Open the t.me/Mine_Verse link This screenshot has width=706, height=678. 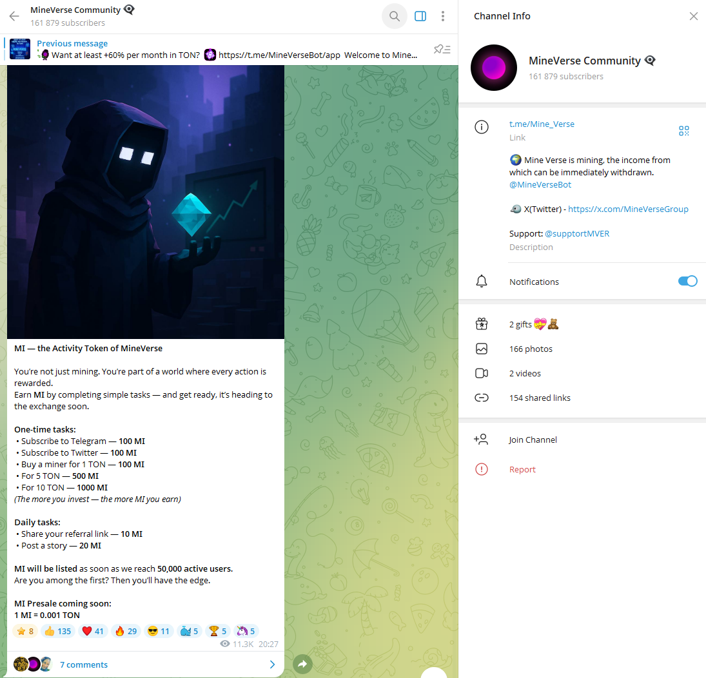[x=542, y=124]
